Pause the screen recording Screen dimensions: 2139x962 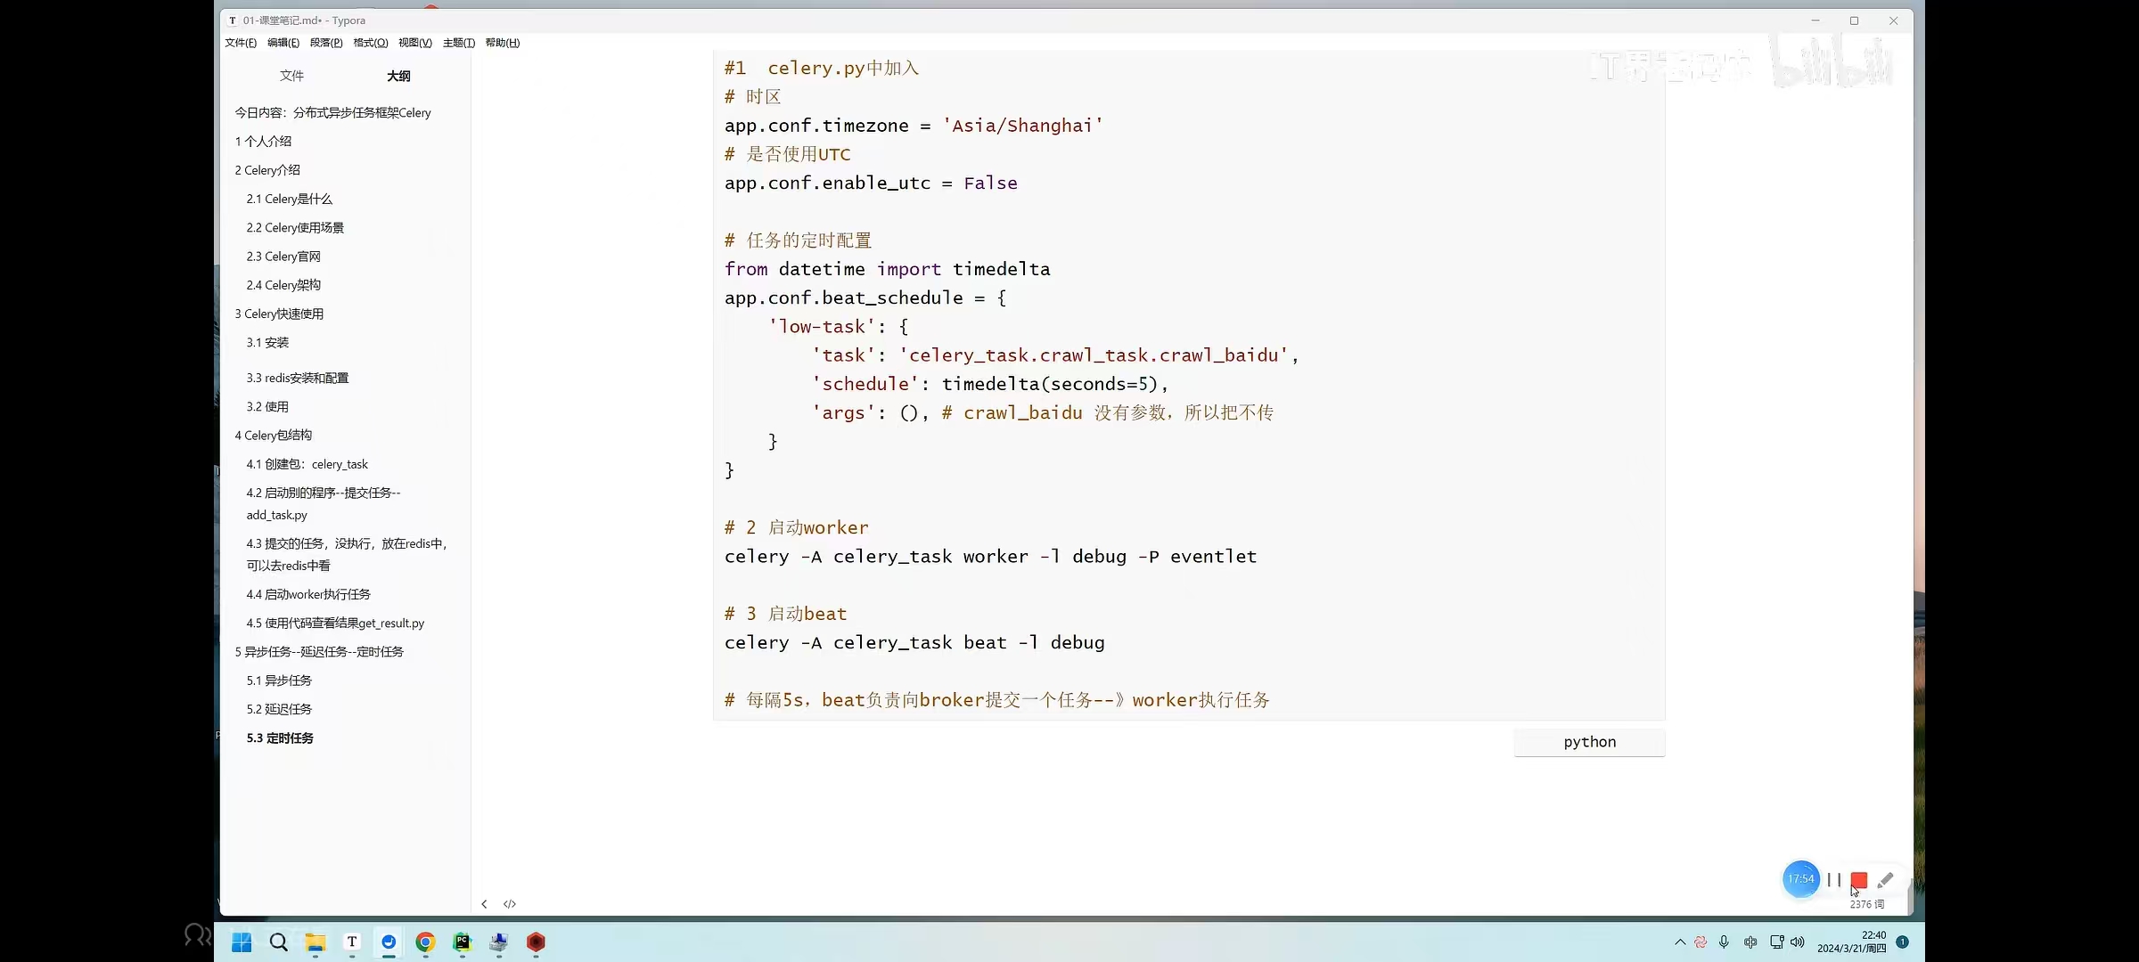pos(1833,880)
